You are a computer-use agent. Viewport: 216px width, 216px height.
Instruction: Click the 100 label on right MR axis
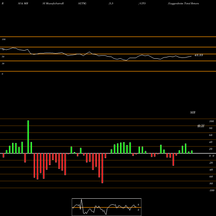(x=211, y=121)
